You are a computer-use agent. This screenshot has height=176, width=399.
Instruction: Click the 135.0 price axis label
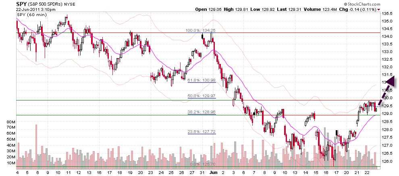(387, 21)
